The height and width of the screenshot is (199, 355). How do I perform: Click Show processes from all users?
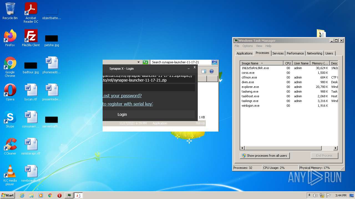pyautogui.click(x=265, y=156)
